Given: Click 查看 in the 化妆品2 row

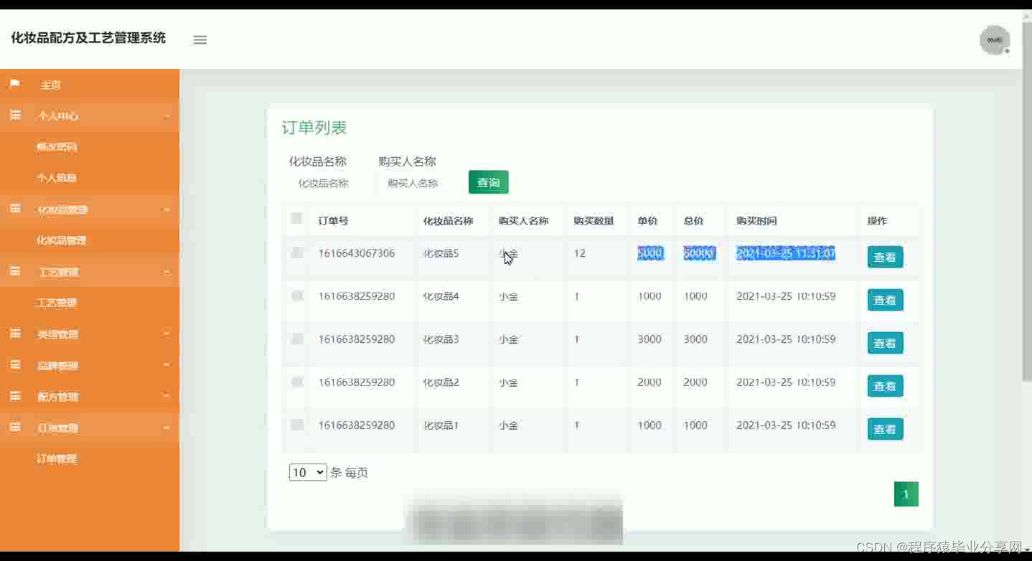Looking at the screenshot, I should (x=885, y=386).
